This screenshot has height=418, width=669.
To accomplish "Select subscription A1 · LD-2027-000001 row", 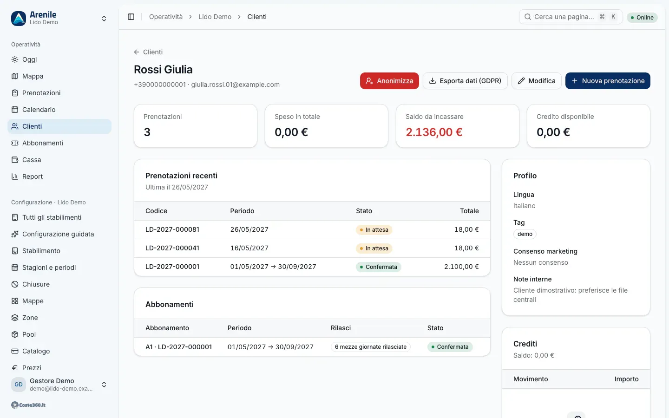I will [312, 347].
